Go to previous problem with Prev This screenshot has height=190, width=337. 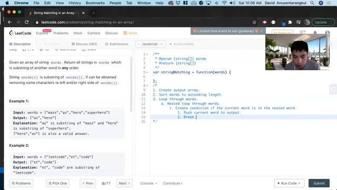tap(88, 183)
